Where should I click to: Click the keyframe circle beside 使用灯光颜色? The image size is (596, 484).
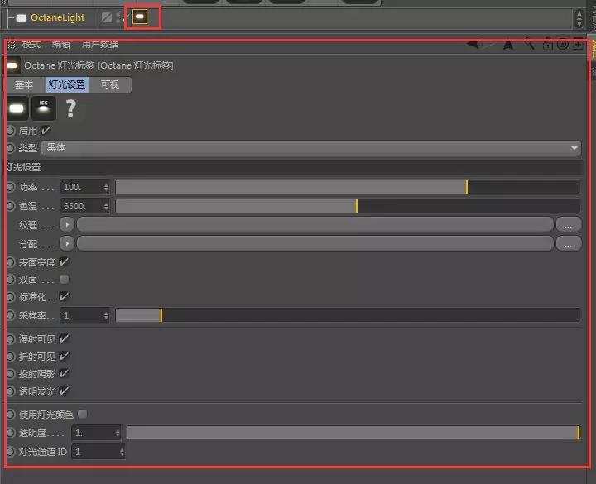pyautogui.click(x=10, y=415)
